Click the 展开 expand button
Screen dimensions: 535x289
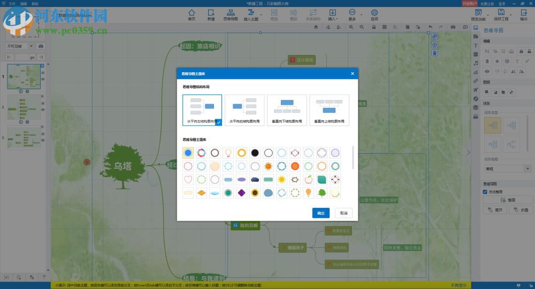pos(495,210)
